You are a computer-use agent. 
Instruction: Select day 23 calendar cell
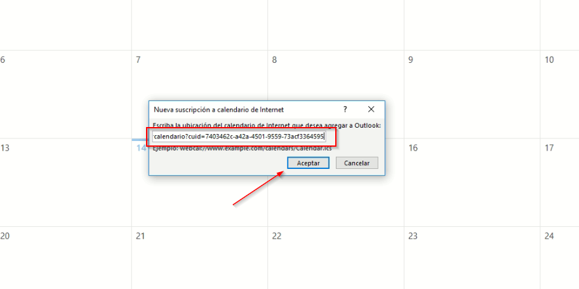472,258
